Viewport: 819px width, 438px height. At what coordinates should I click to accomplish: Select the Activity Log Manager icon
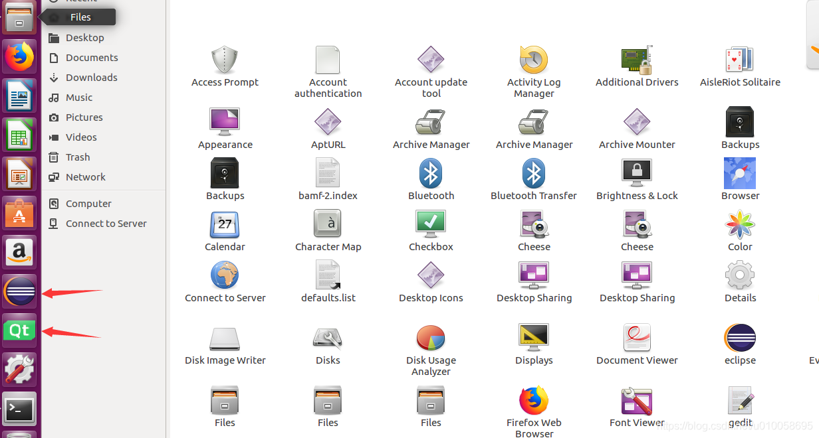pos(534,60)
